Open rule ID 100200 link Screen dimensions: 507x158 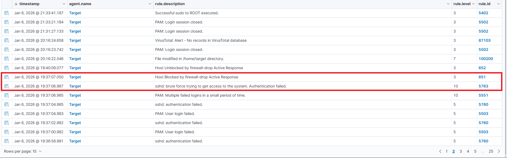pos(486,59)
